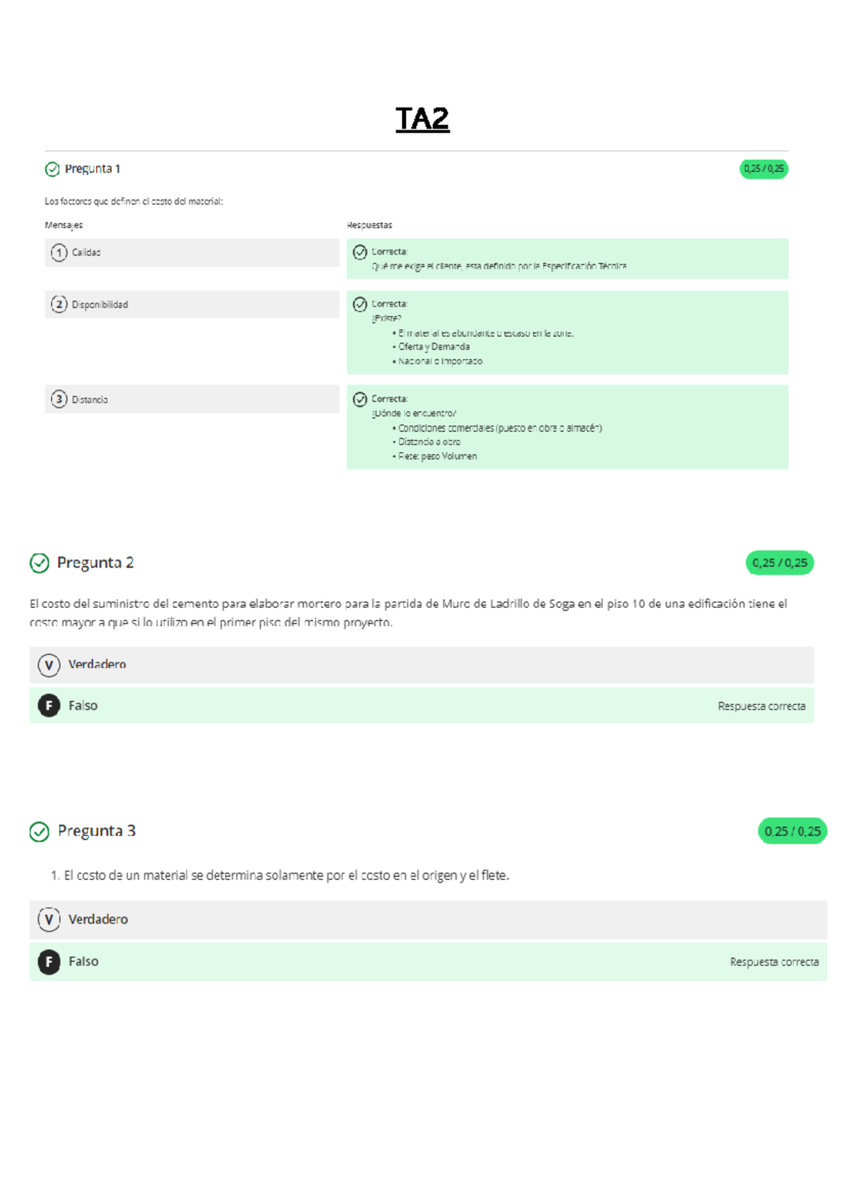846x1196 pixels.
Task: Click the Calidad message box
Action: tap(192, 252)
